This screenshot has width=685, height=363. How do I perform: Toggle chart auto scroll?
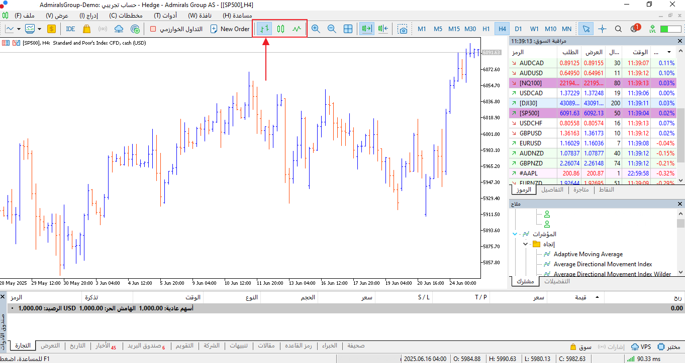(x=366, y=29)
